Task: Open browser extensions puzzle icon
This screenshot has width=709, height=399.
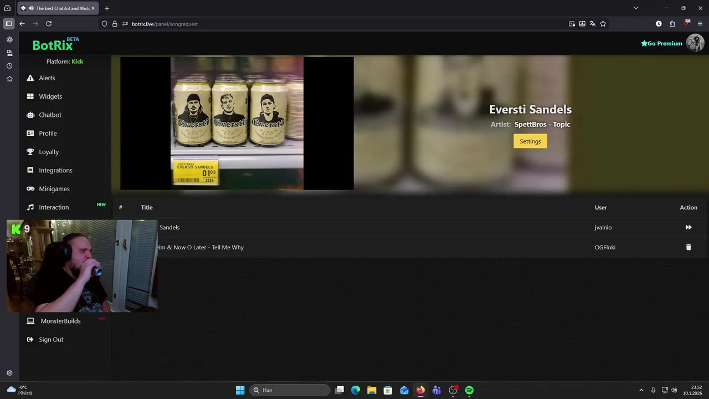Action: pos(672,24)
